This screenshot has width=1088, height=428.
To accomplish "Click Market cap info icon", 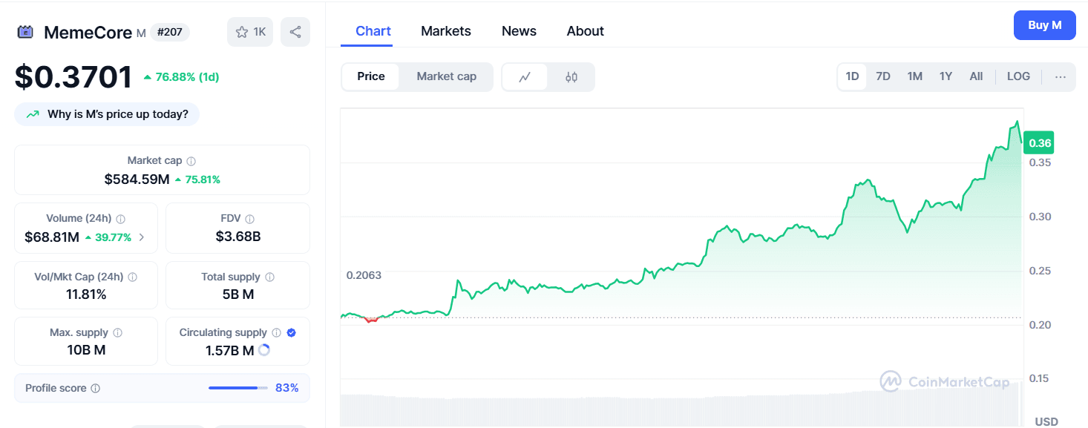I will point(191,161).
